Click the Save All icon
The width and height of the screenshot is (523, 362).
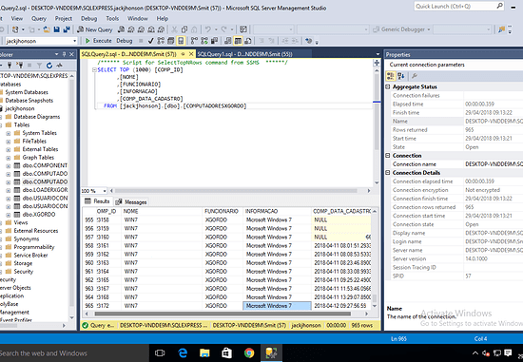(67, 29)
